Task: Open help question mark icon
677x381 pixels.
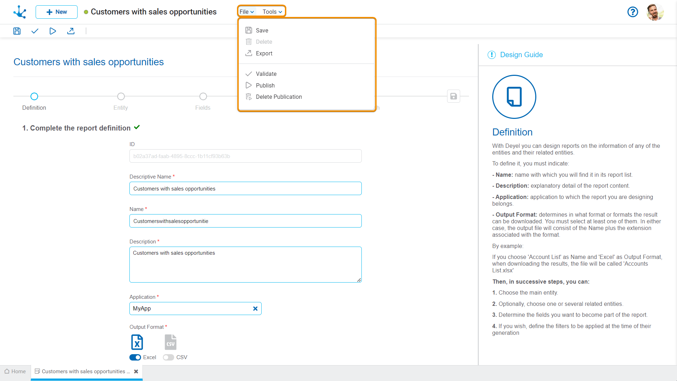Action: click(633, 12)
